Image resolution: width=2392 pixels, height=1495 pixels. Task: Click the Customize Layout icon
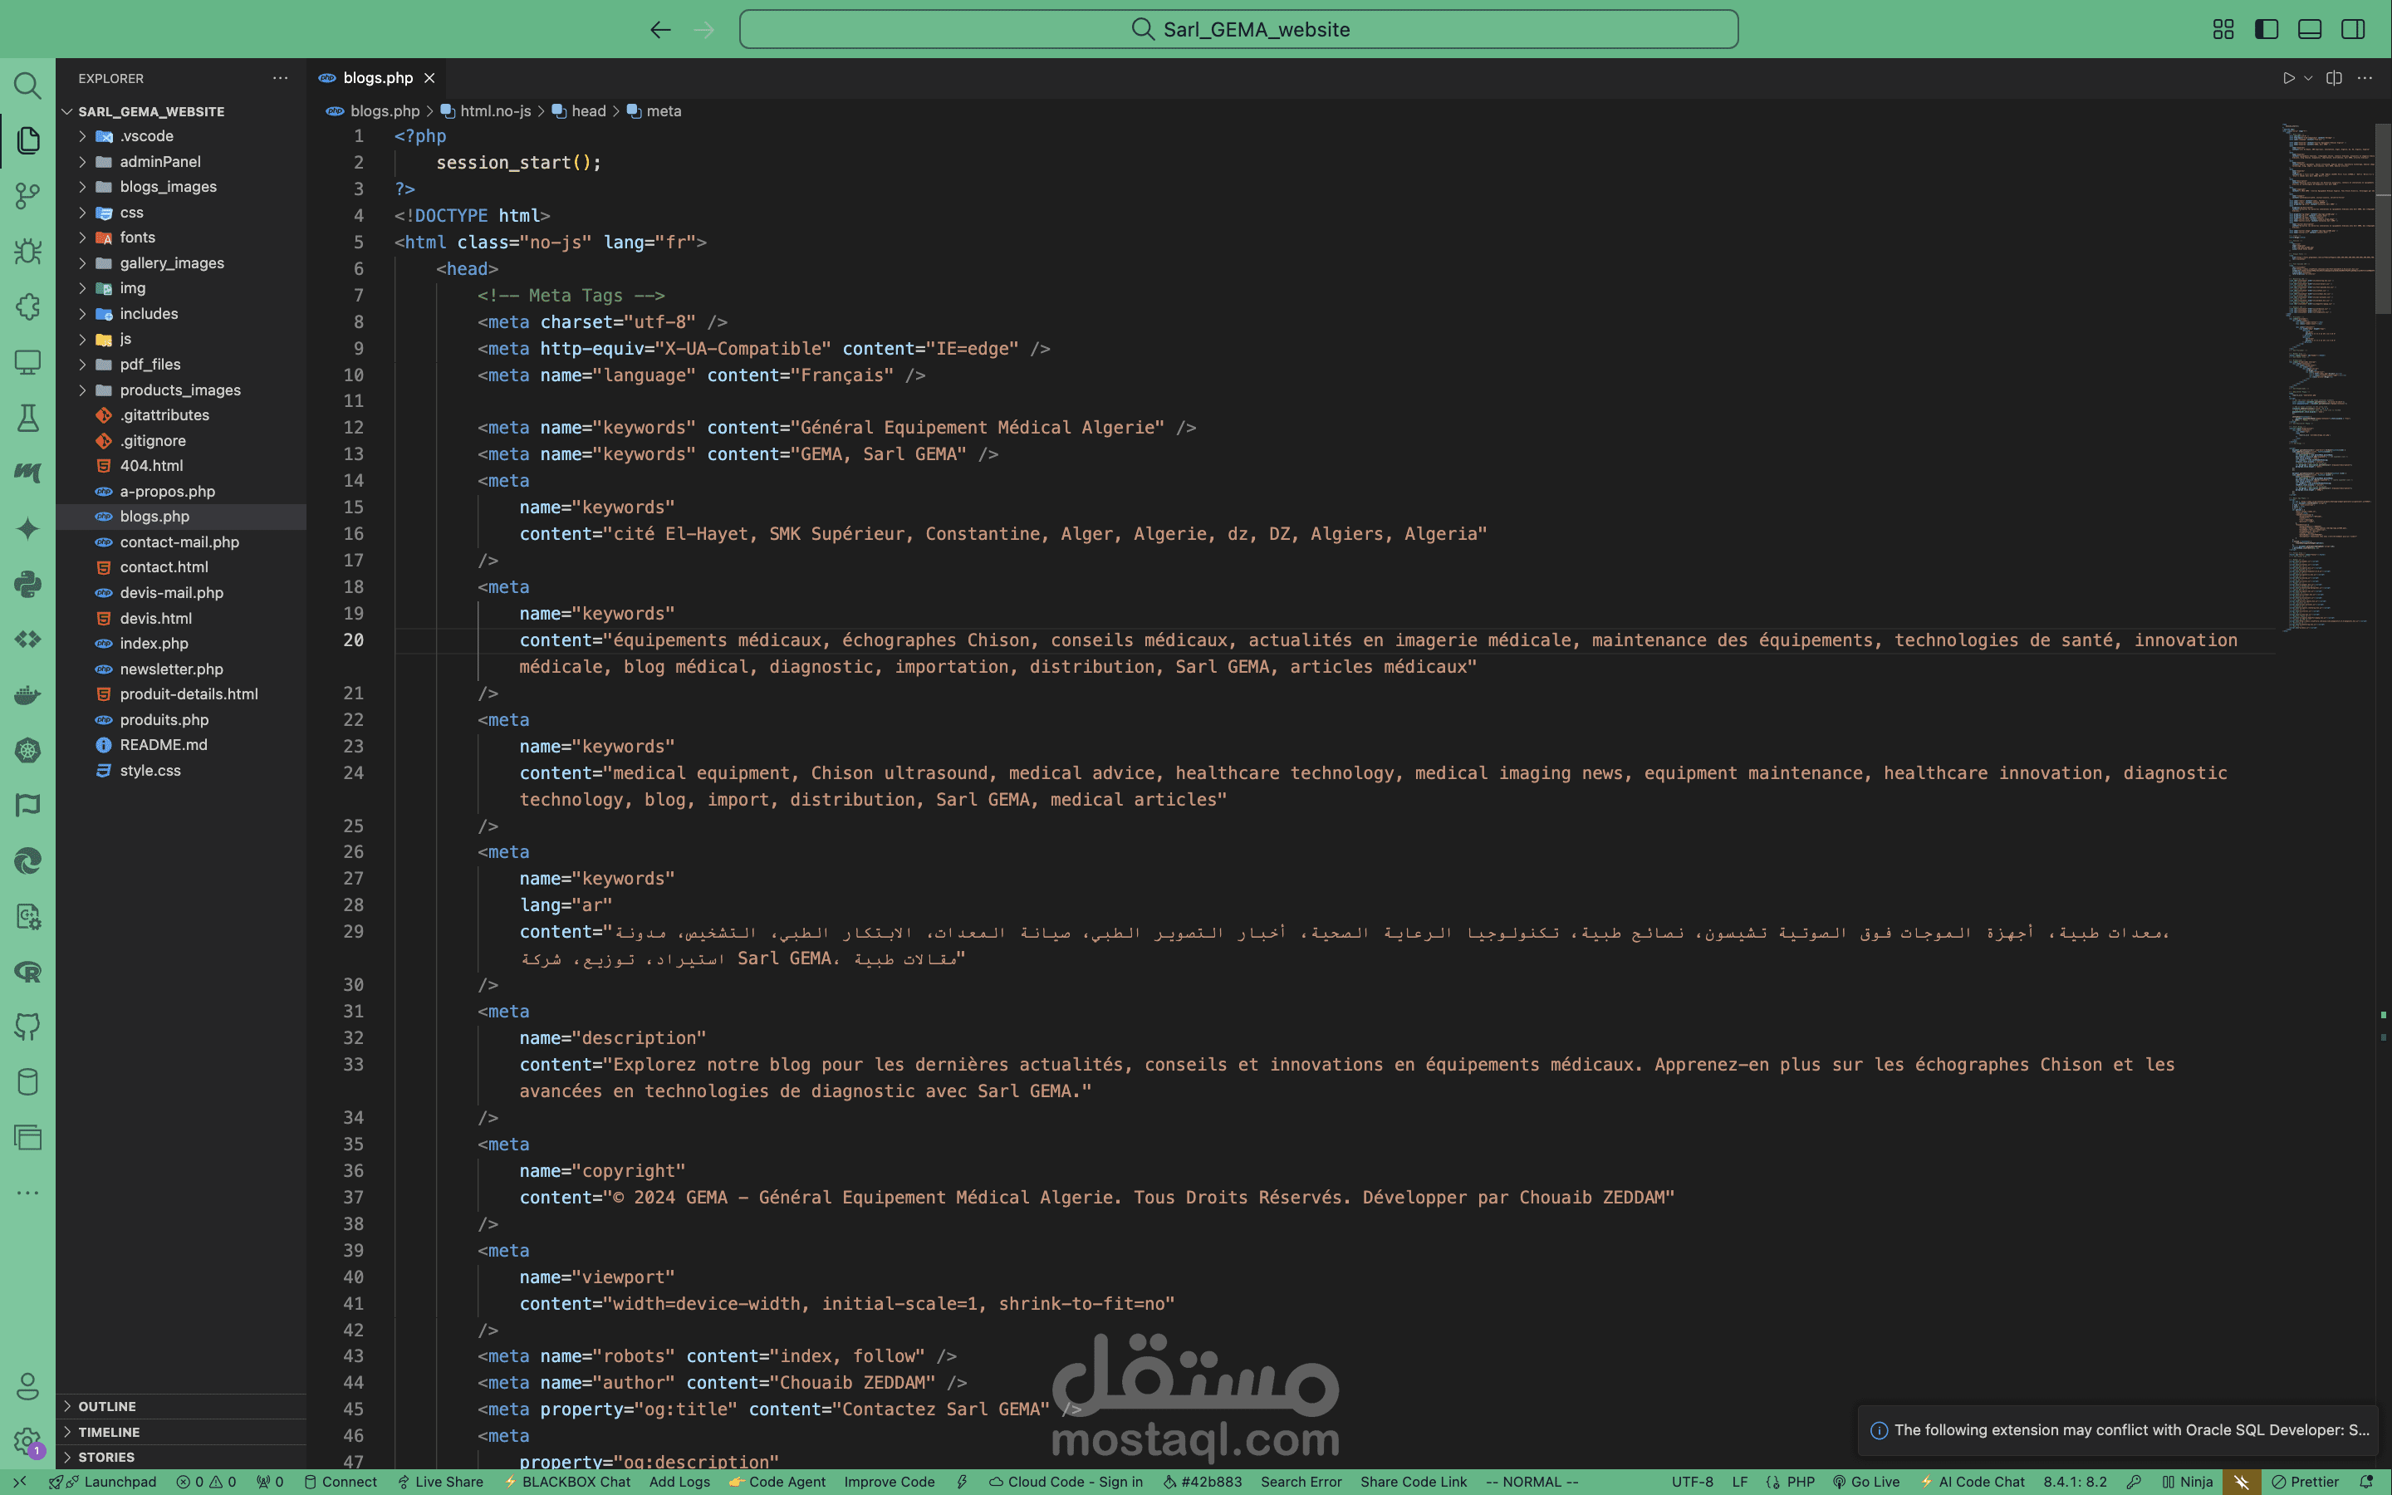point(2223,30)
